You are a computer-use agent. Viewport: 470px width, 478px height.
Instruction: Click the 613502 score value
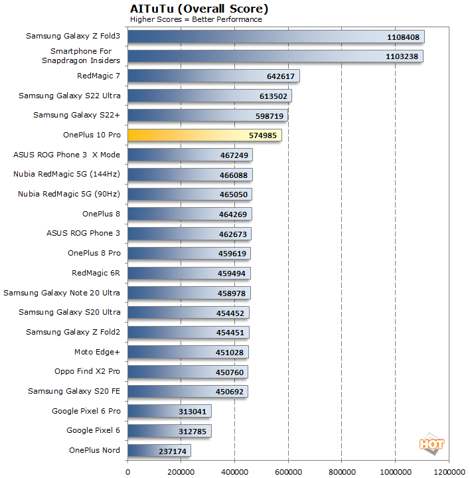pyautogui.click(x=274, y=96)
